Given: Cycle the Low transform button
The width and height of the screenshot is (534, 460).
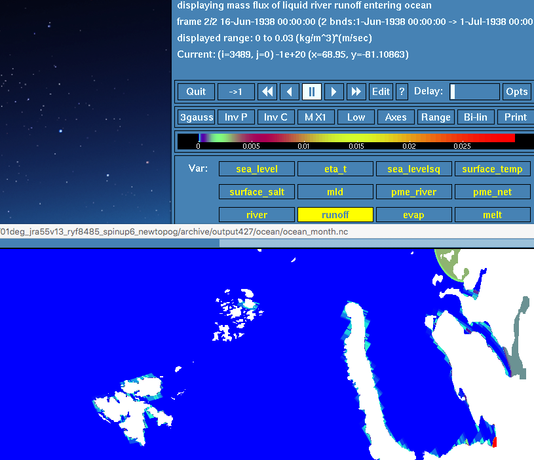Looking at the screenshot, I should pyautogui.click(x=356, y=117).
